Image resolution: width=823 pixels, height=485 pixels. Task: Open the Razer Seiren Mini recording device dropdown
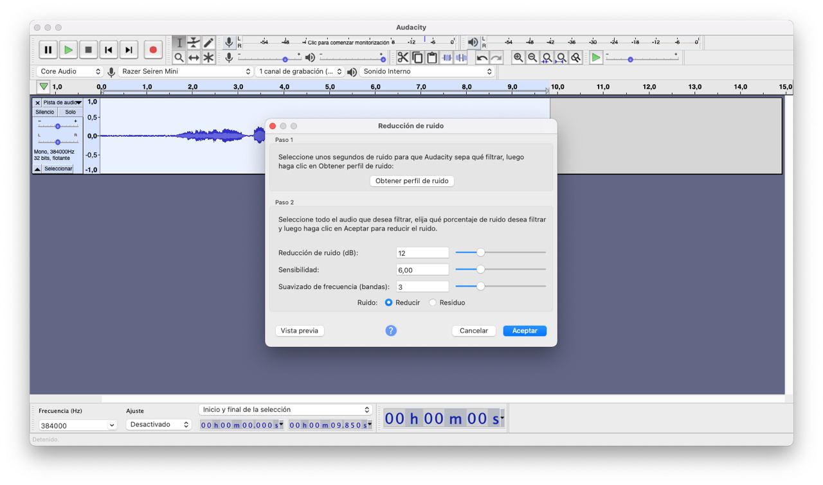coord(186,71)
